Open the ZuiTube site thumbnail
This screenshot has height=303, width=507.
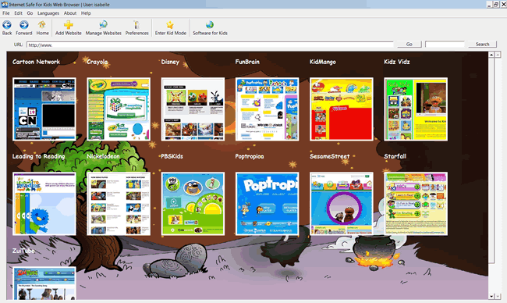44,283
